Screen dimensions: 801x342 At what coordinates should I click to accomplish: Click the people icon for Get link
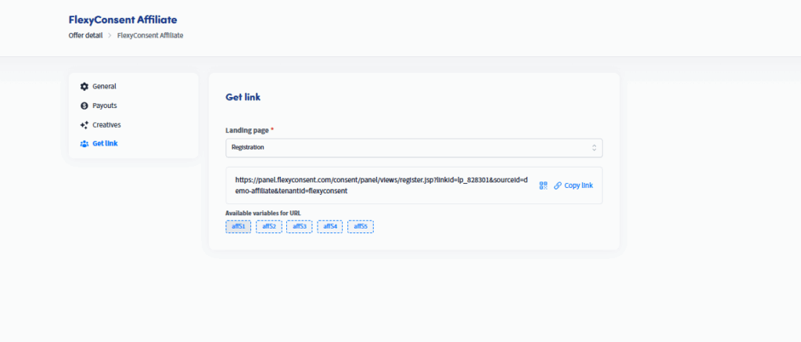coord(84,144)
